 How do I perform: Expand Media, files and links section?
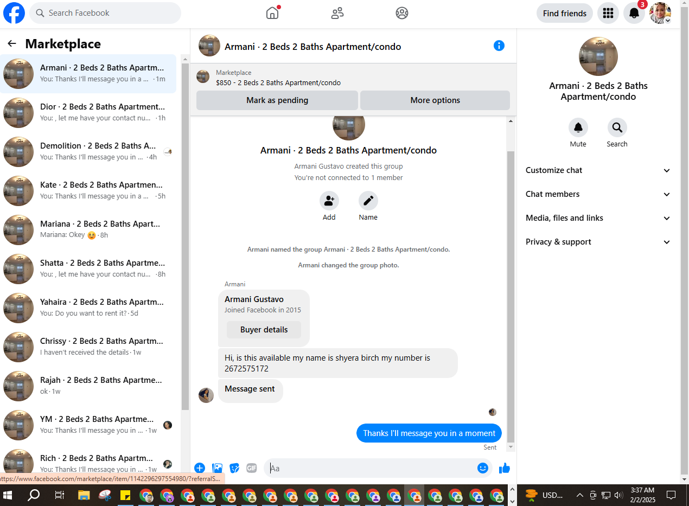point(598,218)
